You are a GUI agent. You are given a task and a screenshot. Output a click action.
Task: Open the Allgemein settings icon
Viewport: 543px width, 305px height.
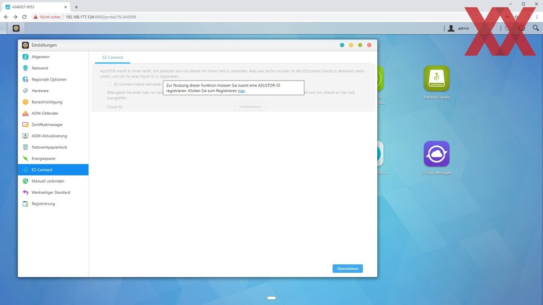26,57
